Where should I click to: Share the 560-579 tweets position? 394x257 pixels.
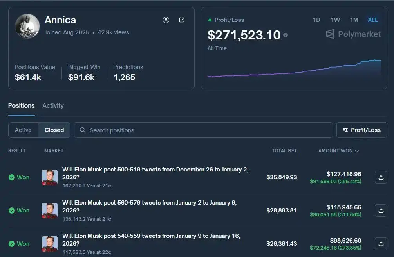[381, 211]
